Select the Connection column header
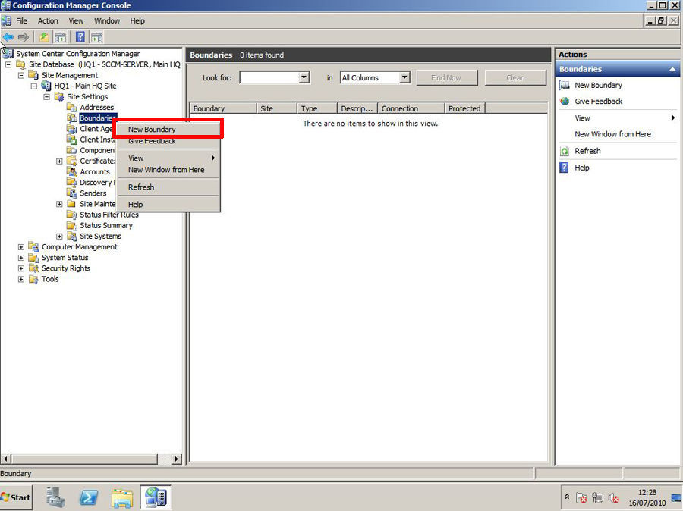The width and height of the screenshot is (683, 511). tap(411, 108)
